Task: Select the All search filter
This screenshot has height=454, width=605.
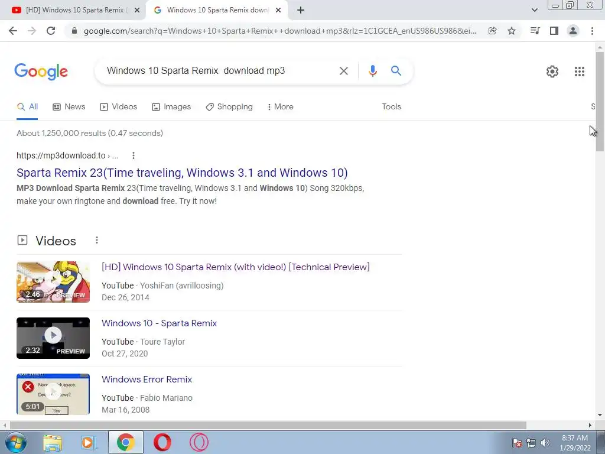Action: 27,107
